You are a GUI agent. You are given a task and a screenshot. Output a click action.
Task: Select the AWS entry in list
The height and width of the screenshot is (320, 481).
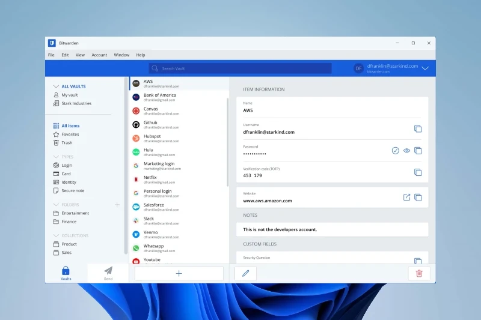[x=179, y=83]
